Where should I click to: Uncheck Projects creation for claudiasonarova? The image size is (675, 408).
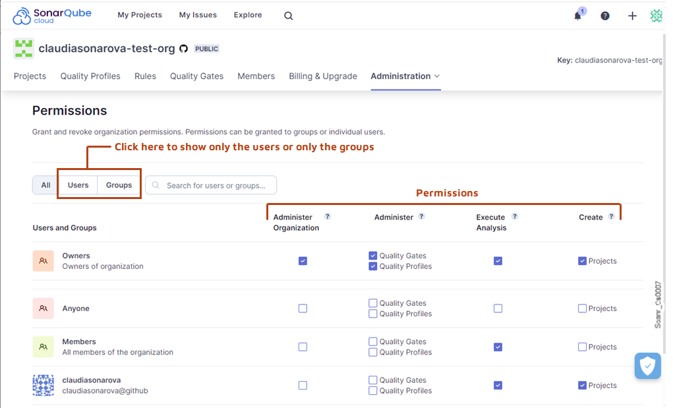coord(582,386)
